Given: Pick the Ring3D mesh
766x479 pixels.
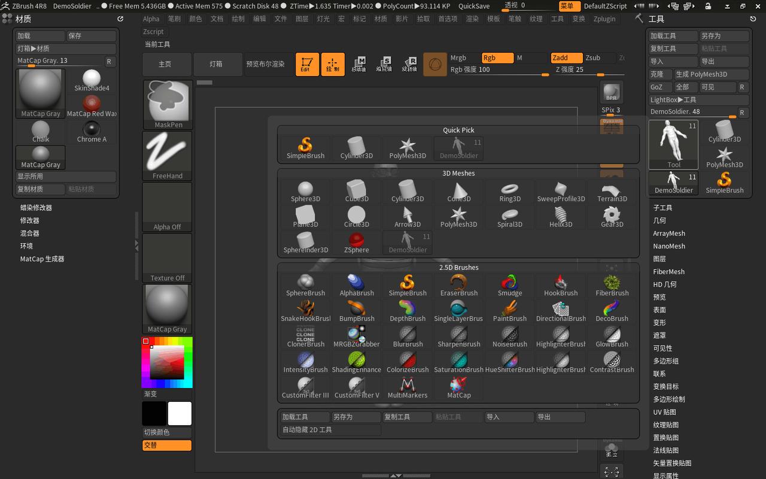Looking at the screenshot, I should coord(510,192).
